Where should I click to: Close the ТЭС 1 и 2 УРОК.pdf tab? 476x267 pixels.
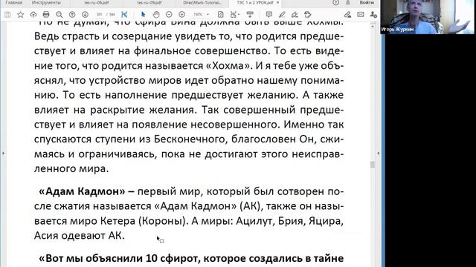pos(277,3)
